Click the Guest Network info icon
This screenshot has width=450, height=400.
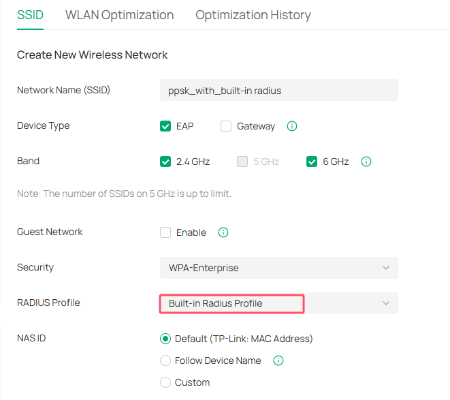(x=223, y=232)
